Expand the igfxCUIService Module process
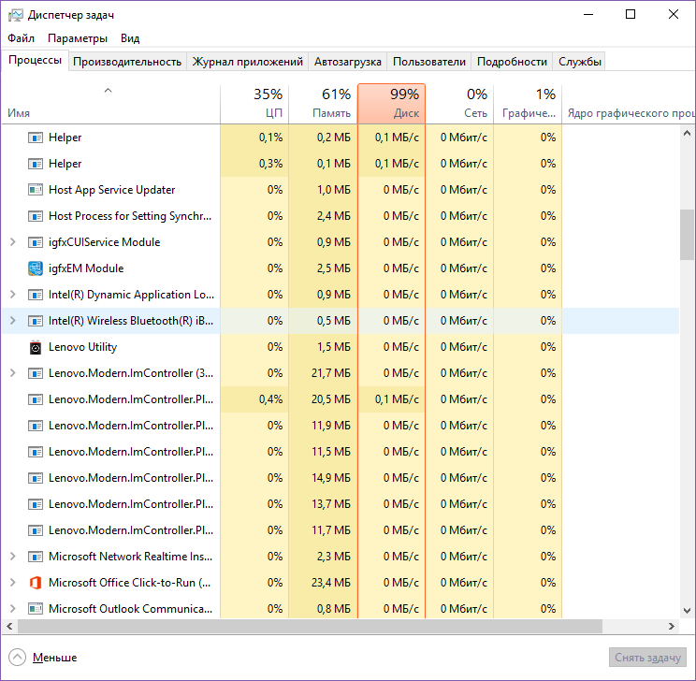The width and height of the screenshot is (696, 681). click(12, 242)
